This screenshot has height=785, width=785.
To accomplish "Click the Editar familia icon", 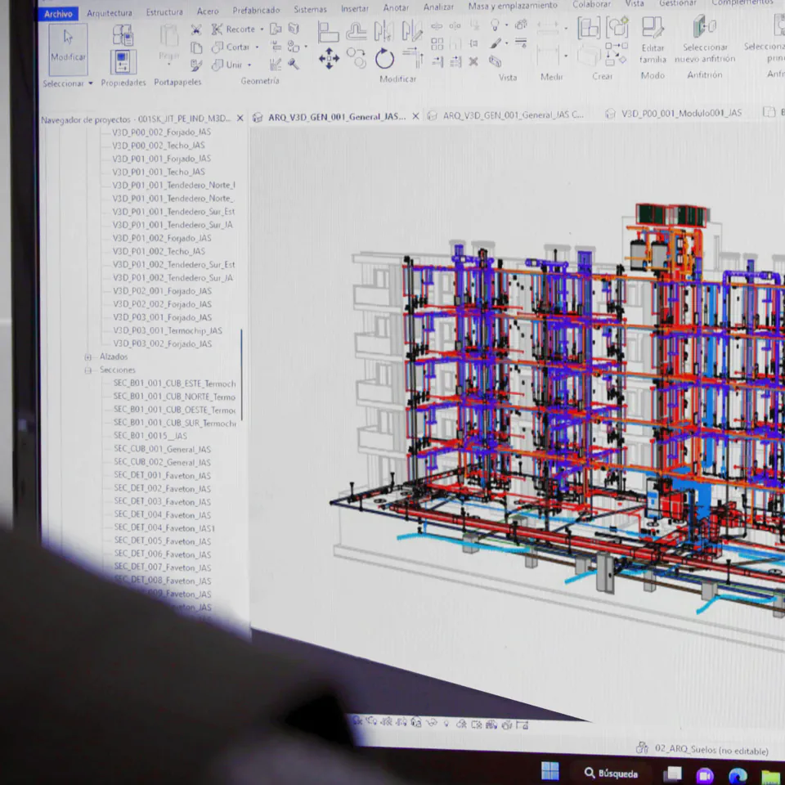I will [653, 28].
